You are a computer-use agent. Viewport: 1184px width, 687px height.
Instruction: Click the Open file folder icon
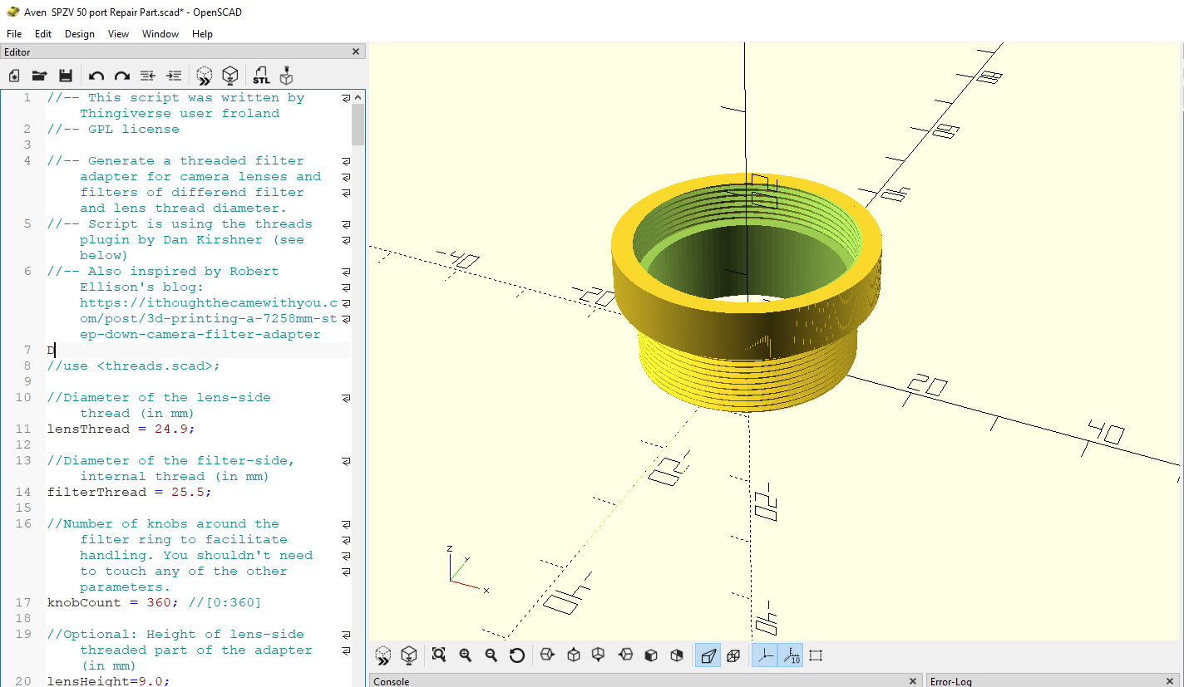[39, 76]
